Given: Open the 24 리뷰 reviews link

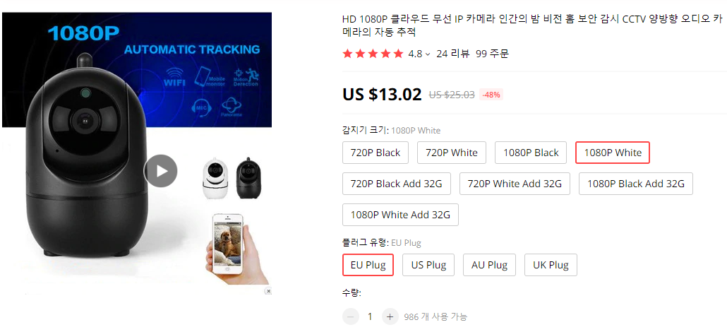Looking at the screenshot, I should 453,54.
